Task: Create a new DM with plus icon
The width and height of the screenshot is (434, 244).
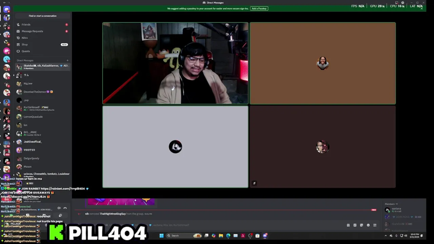Action: (67, 60)
